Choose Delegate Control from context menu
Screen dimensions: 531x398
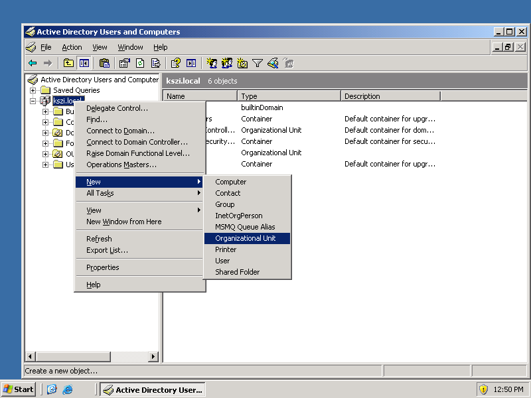pyautogui.click(x=139, y=108)
